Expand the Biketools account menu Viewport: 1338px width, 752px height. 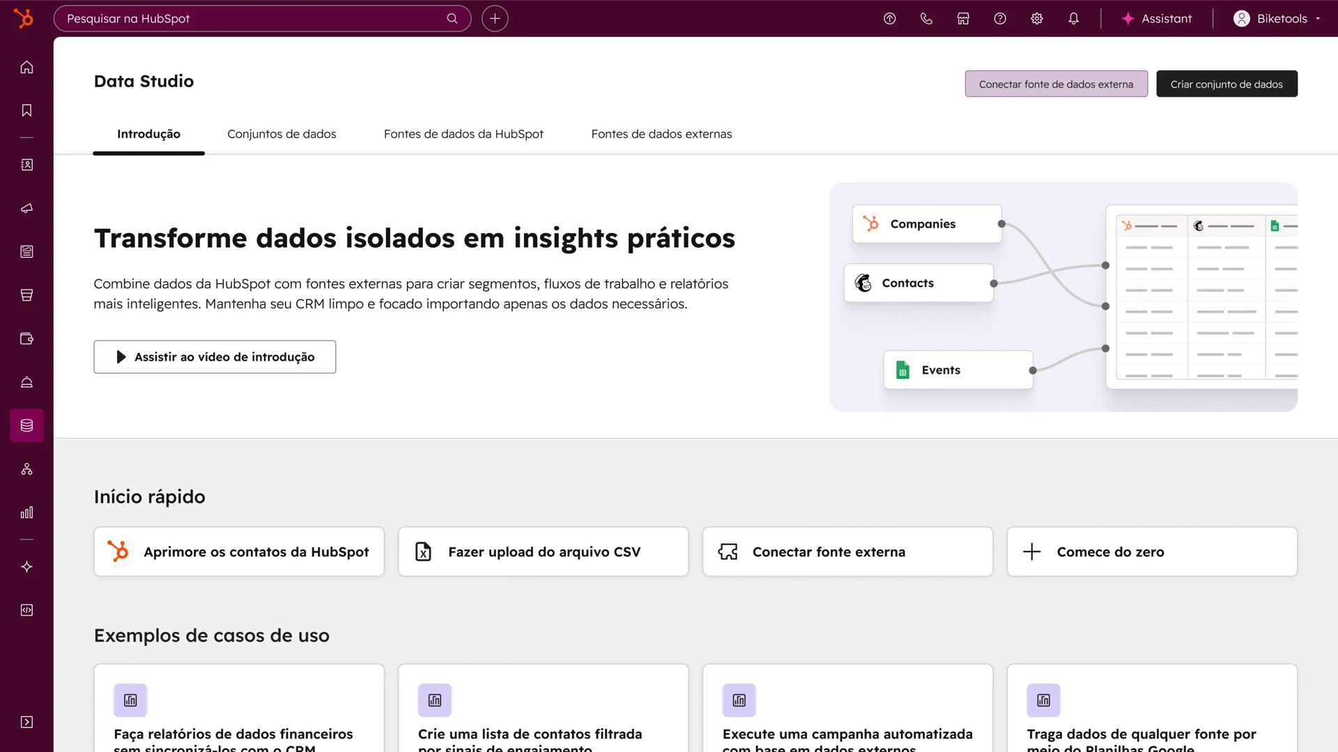[1276, 18]
